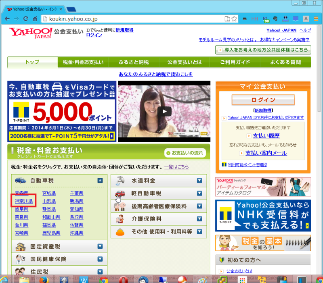The width and height of the screenshot is (323, 283).
Task: Open the T-POINT 5,000ポイント Visa banner
Action: (x=62, y=112)
